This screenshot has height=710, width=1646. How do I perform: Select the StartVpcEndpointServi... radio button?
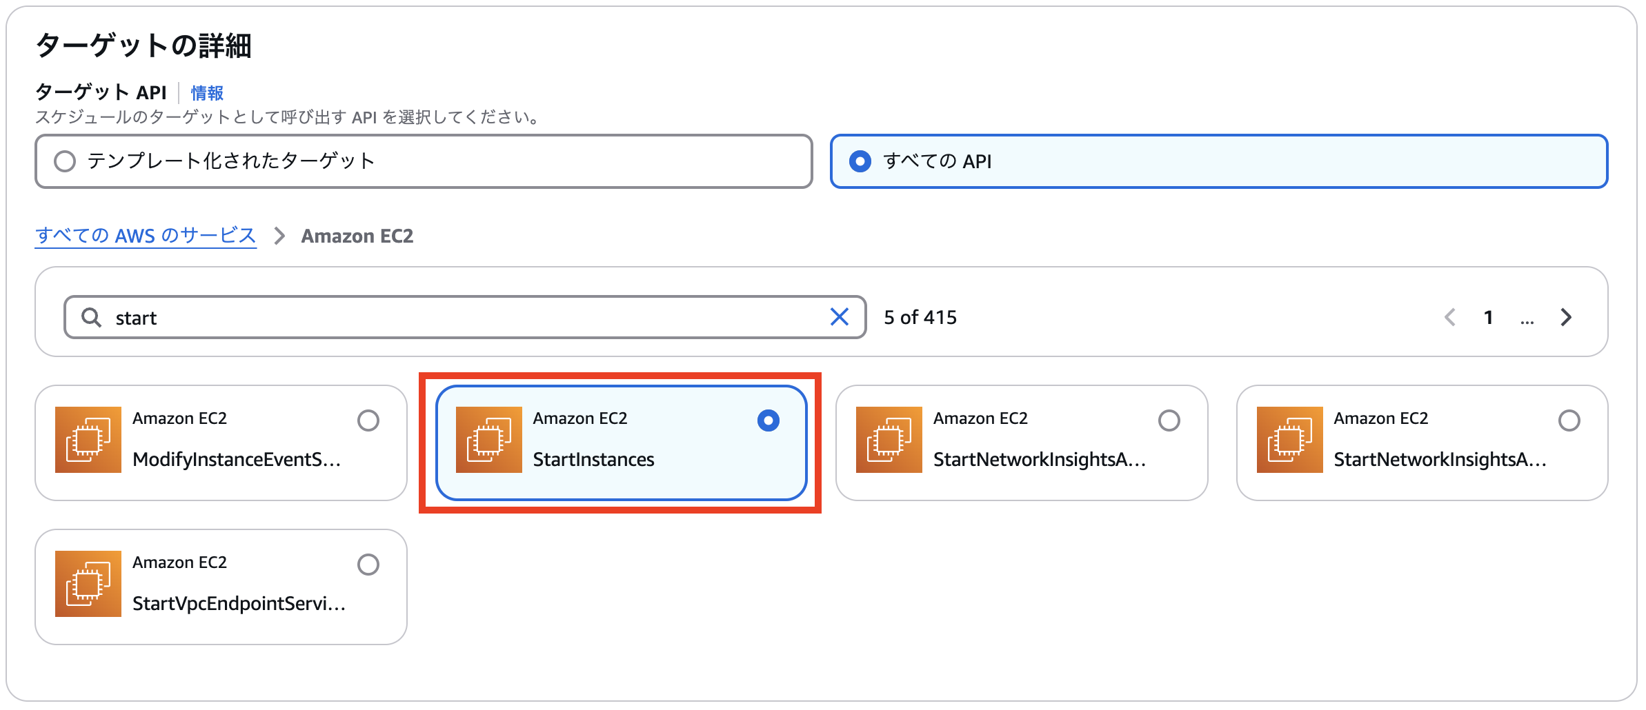pos(368,565)
